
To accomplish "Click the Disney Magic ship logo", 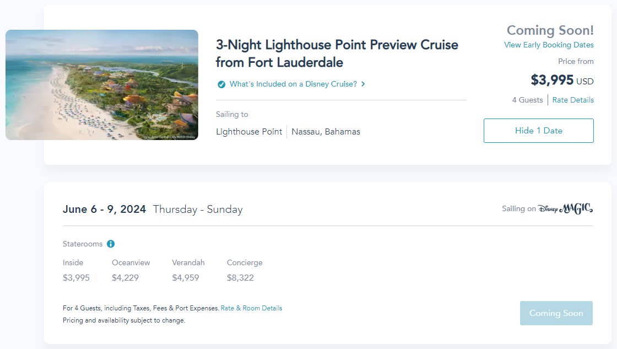I will coord(565,208).
